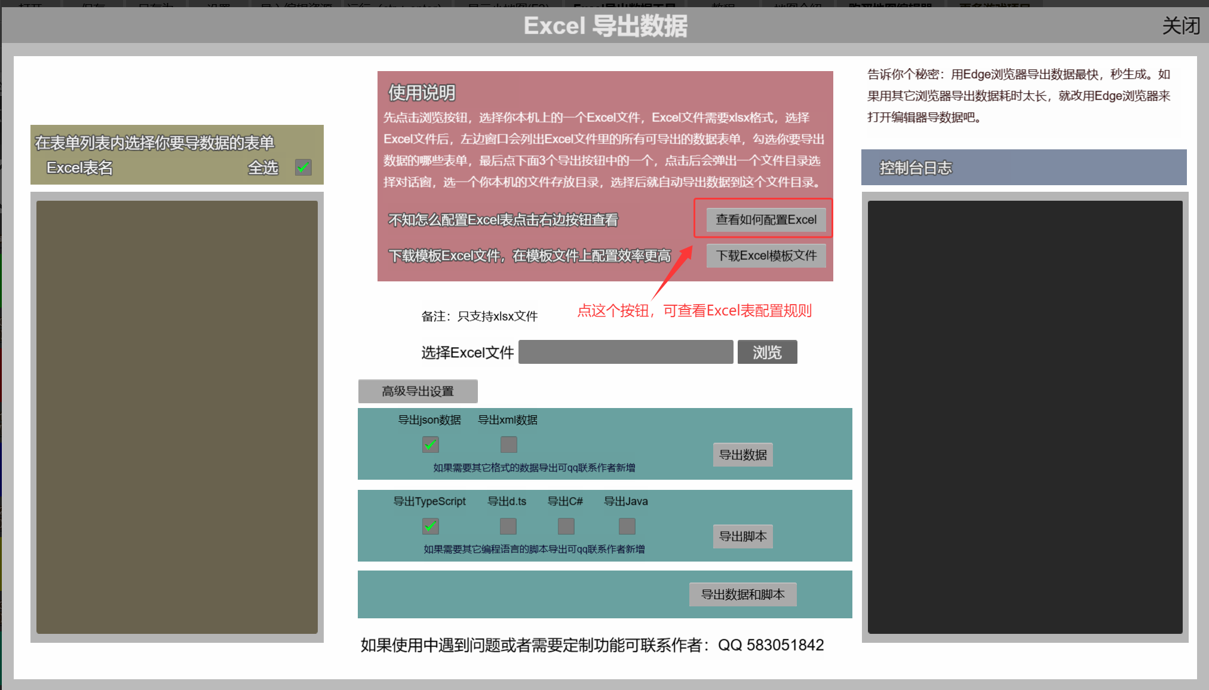Open 高级导出设置 advanced export settings
Screen dimensions: 1209x690
[x=418, y=391]
